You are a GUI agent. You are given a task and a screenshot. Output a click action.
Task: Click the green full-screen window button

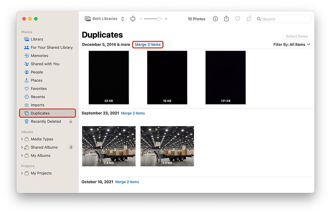coord(36,19)
